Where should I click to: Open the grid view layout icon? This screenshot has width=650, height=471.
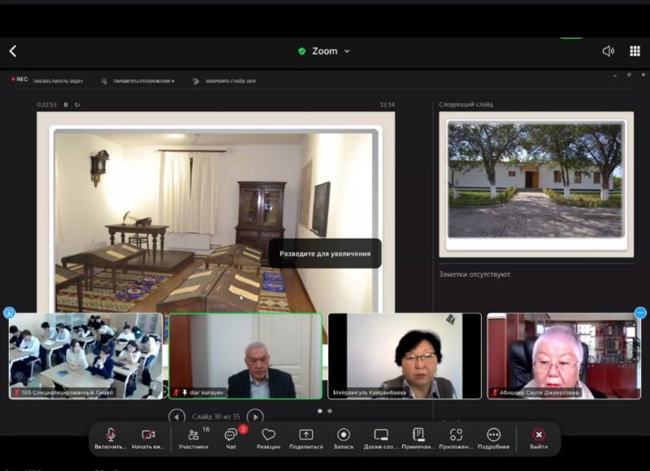click(635, 51)
